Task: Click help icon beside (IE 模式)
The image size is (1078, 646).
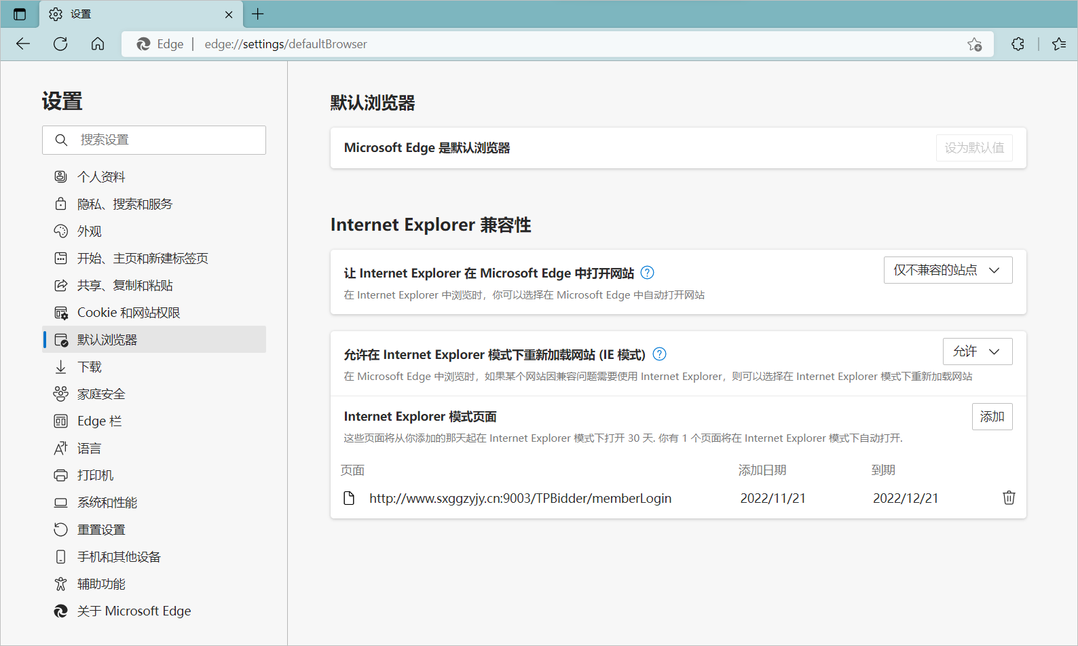Action: (x=659, y=354)
